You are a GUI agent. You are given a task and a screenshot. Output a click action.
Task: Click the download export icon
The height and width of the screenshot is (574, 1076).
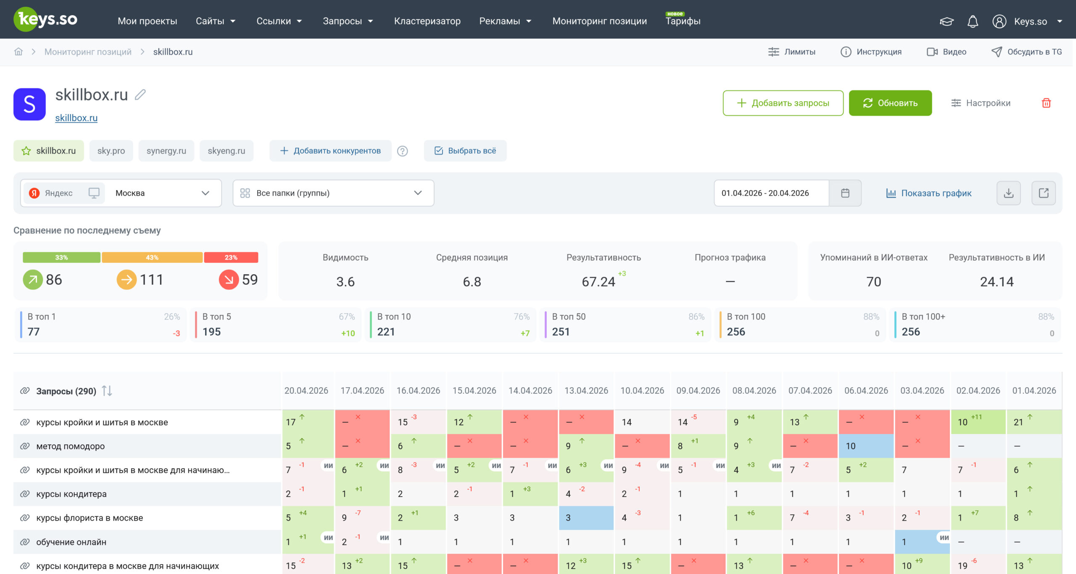(x=1008, y=193)
